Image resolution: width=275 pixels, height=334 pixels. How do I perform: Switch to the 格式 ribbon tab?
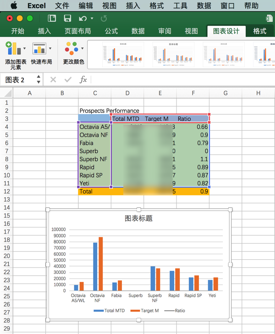coord(260,31)
